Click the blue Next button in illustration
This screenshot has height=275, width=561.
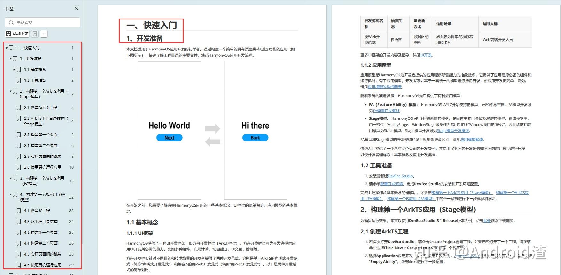169,138
